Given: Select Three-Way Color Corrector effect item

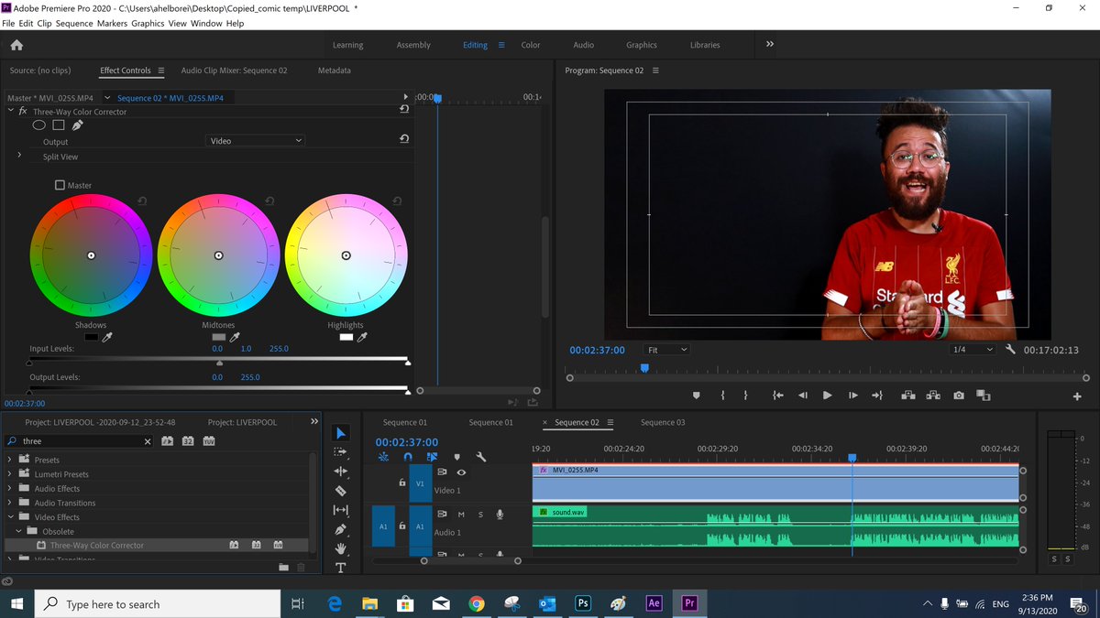Looking at the screenshot, I should [96, 545].
